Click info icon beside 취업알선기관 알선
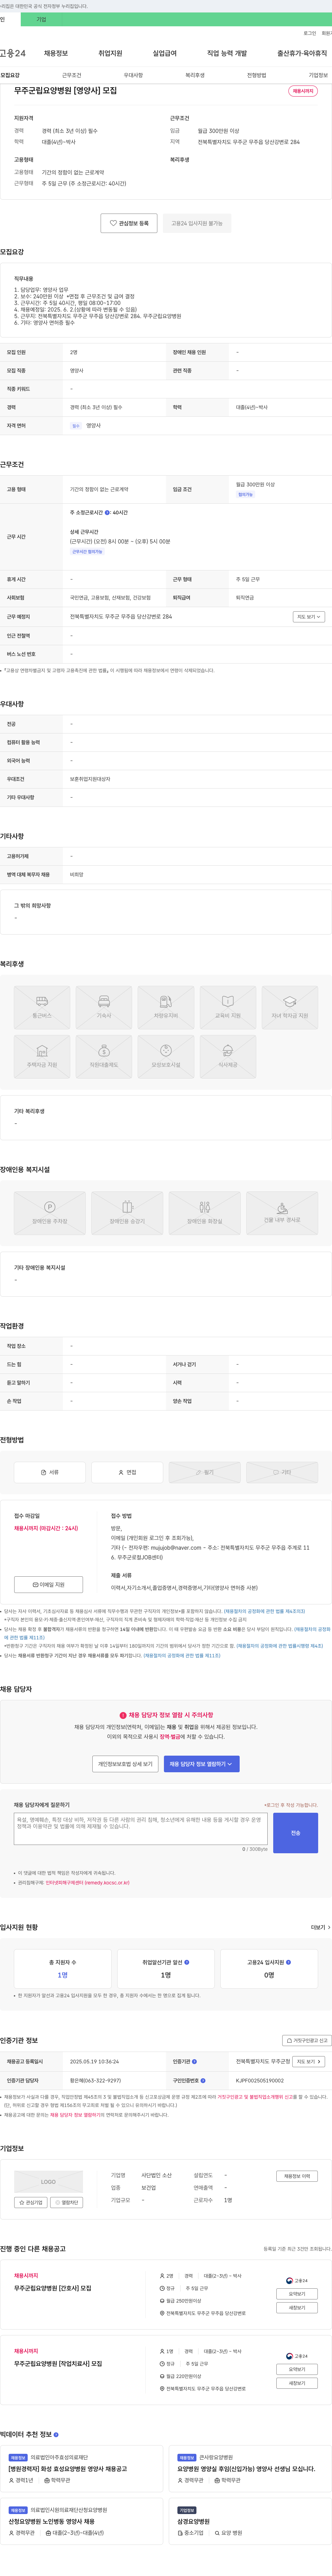Image resolution: width=332 pixels, height=2576 pixels. click(187, 1962)
